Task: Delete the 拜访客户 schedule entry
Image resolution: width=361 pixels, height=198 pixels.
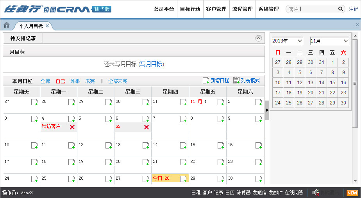Action: (x=72, y=127)
